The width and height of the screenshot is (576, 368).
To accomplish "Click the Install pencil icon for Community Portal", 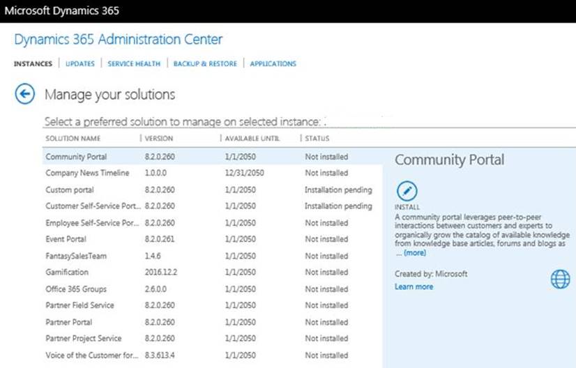I will coord(407,191).
